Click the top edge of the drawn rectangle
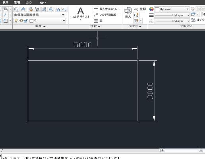 click(83, 61)
